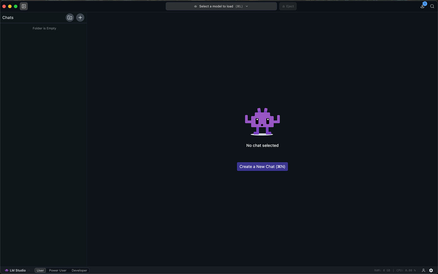Enable Developer mode
The height and width of the screenshot is (274, 438).
(79, 270)
